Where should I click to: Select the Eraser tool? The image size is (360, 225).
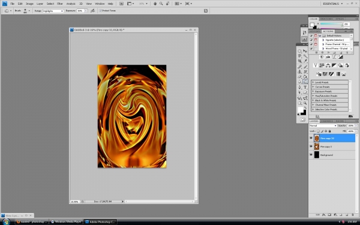[299, 77]
